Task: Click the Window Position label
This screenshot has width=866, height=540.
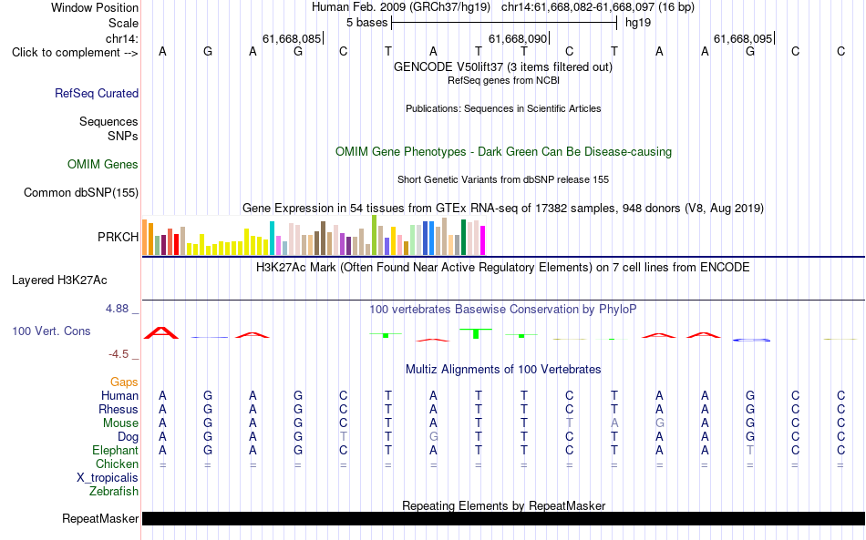Action: 95,7
